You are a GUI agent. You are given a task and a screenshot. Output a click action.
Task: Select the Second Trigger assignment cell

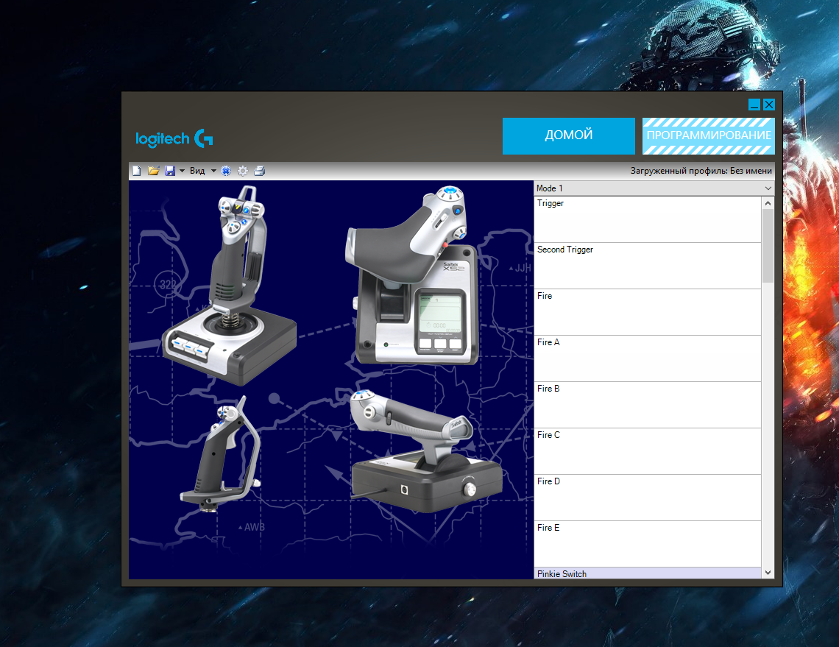coord(648,266)
